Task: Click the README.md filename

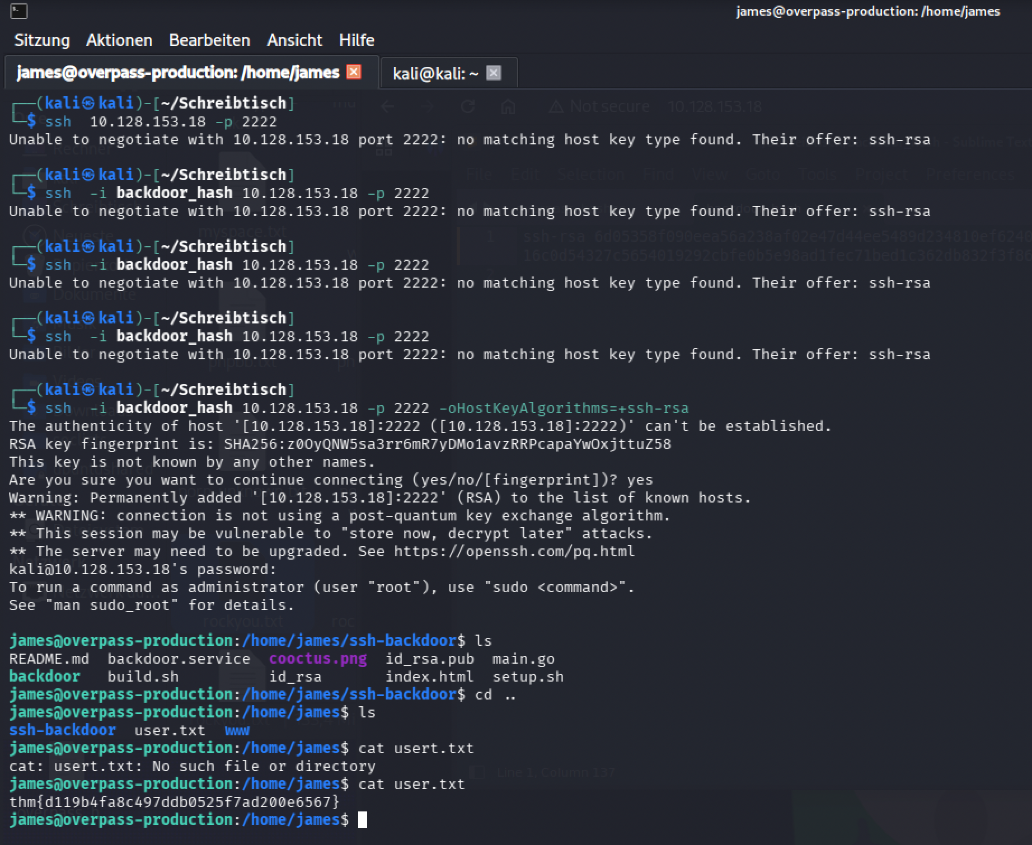Action: (x=49, y=659)
